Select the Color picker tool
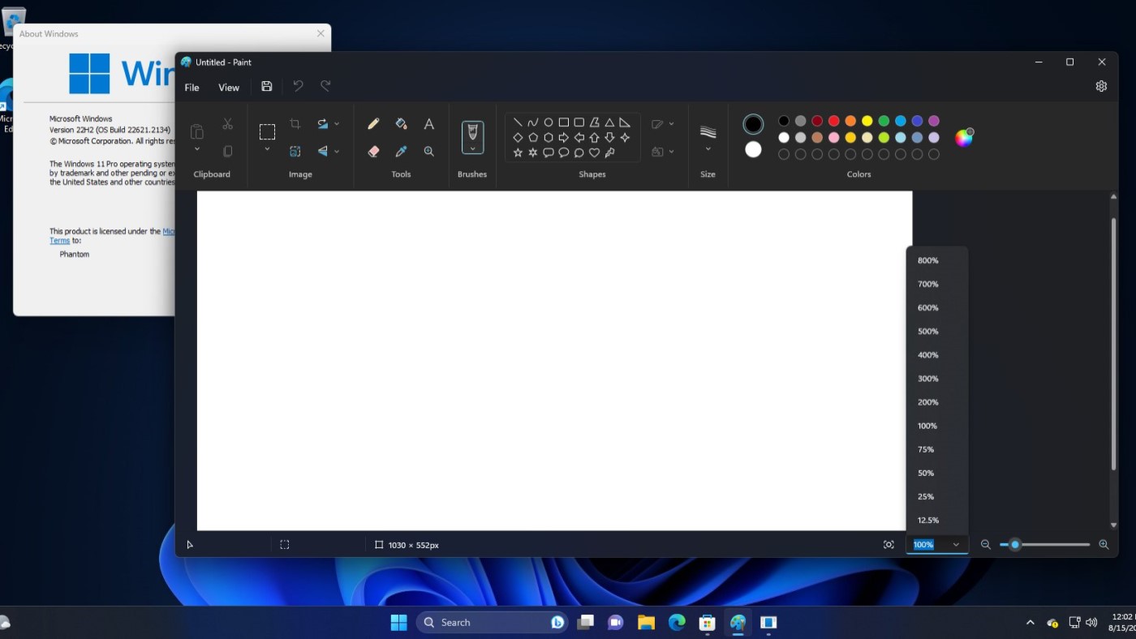This screenshot has height=639, width=1136. click(x=401, y=151)
